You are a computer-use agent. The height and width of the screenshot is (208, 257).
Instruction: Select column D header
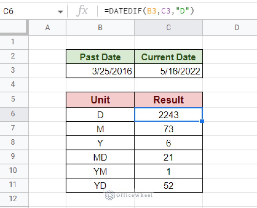click(x=237, y=28)
